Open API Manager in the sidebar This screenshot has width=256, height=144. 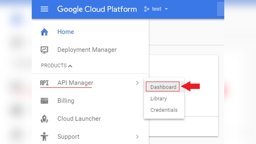[x=75, y=83]
